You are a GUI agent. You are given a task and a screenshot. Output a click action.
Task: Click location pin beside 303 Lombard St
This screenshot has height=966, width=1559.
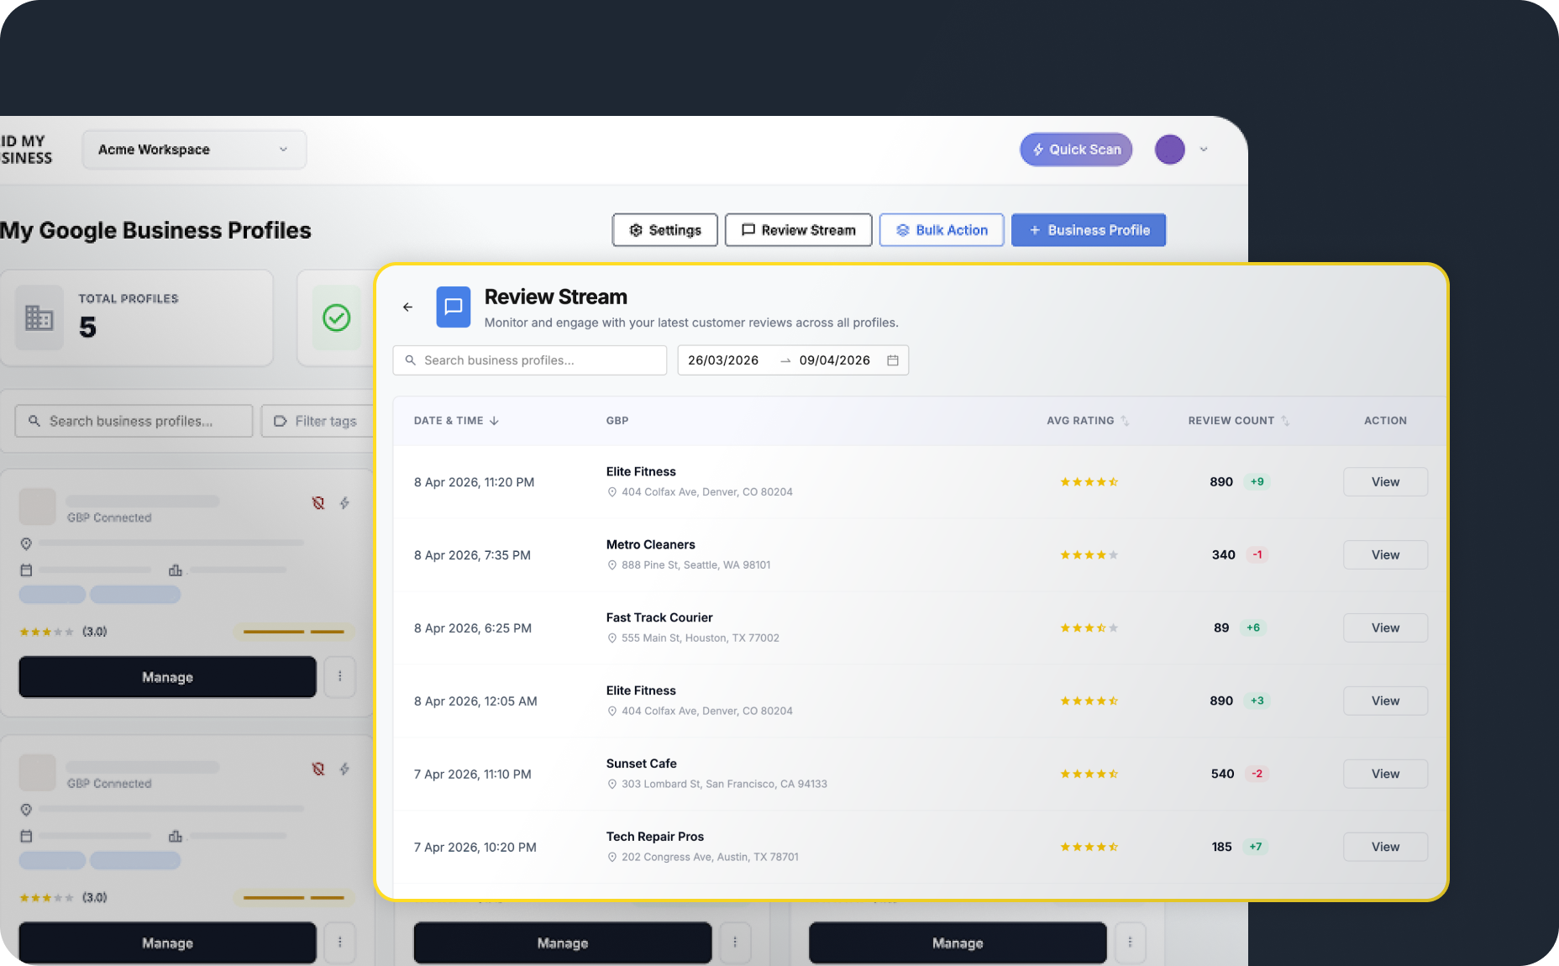[x=612, y=785]
